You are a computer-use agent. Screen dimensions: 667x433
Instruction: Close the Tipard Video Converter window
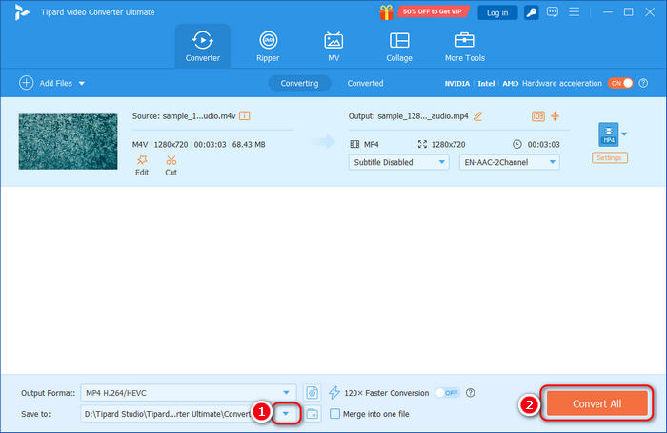tap(650, 11)
